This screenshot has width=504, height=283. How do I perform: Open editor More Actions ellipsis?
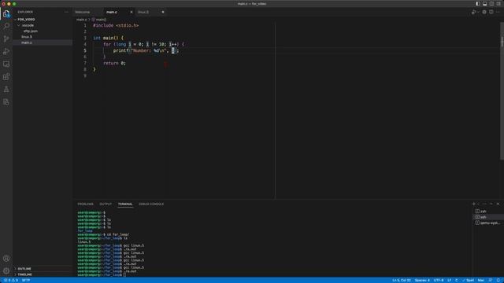(498, 12)
